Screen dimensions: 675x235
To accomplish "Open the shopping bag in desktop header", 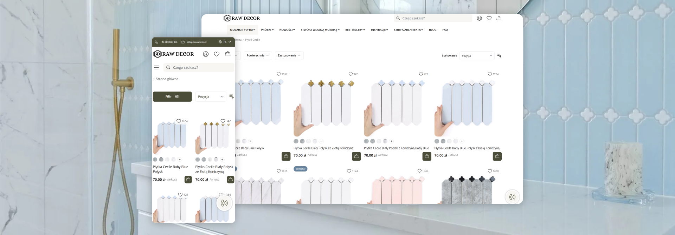I will (x=499, y=18).
